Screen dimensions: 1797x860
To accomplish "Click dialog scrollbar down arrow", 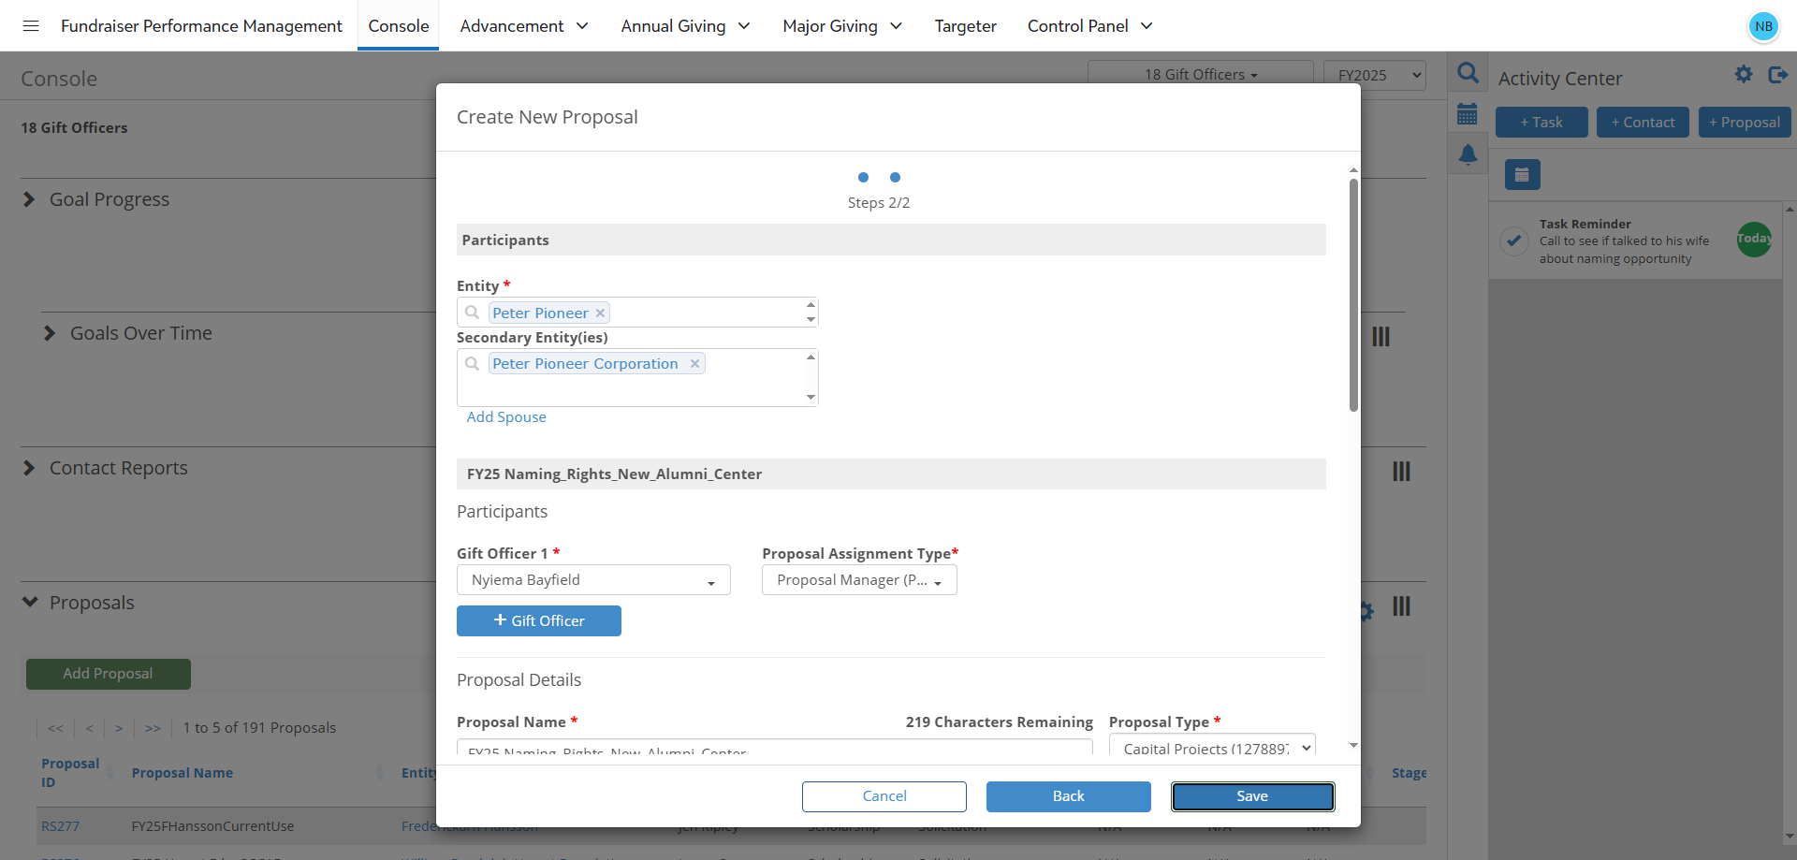I will (x=1353, y=746).
